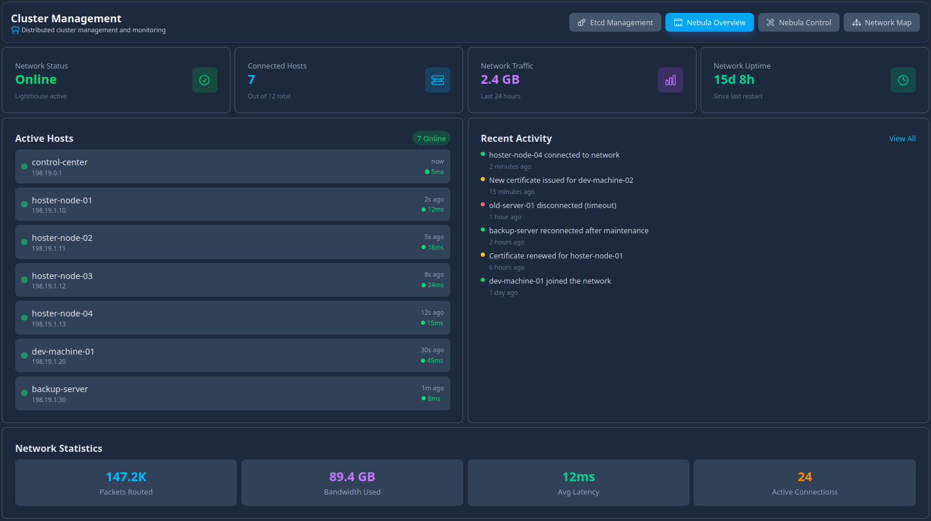Switch to the Nebula Overview tab
931x521 pixels.
click(709, 22)
